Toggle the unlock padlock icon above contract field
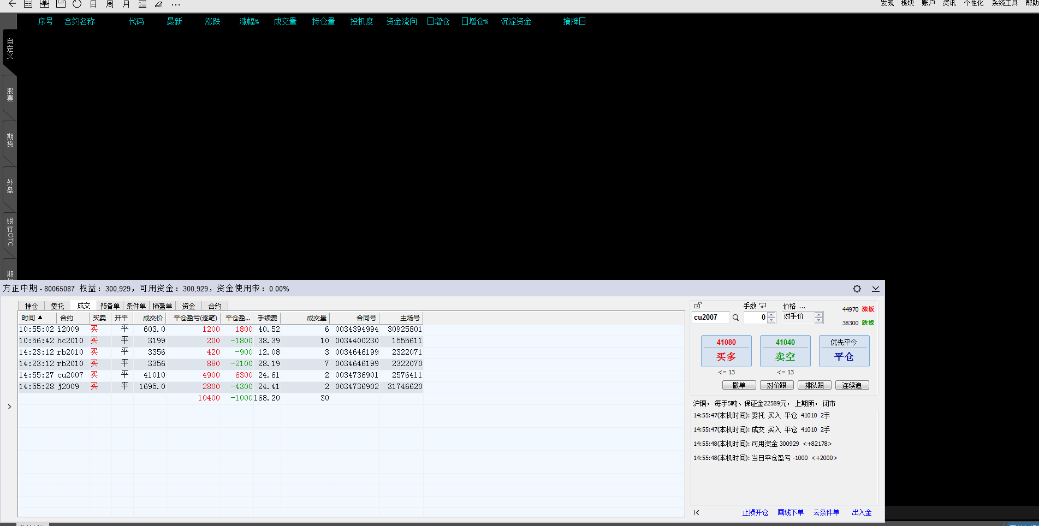This screenshot has width=1039, height=526. [698, 306]
